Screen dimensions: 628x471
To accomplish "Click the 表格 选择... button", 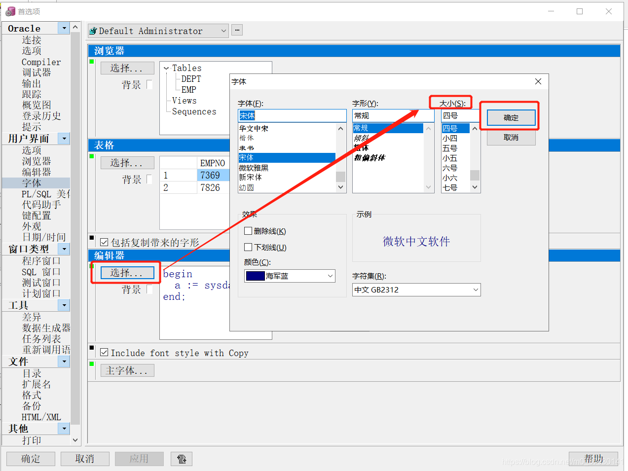I will 127,163.
